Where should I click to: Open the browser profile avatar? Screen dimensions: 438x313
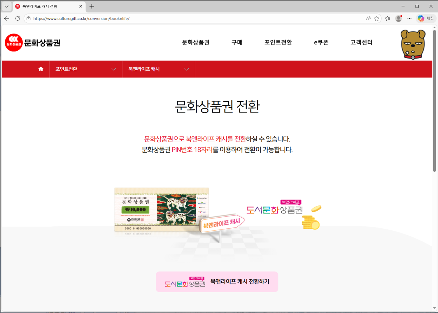coord(399,18)
